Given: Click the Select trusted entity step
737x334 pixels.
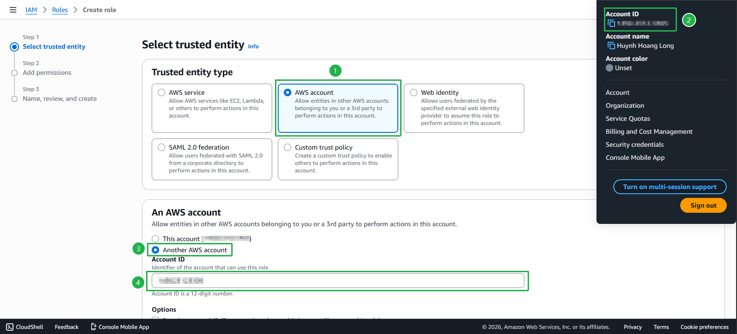Looking at the screenshot, I should pos(54,46).
